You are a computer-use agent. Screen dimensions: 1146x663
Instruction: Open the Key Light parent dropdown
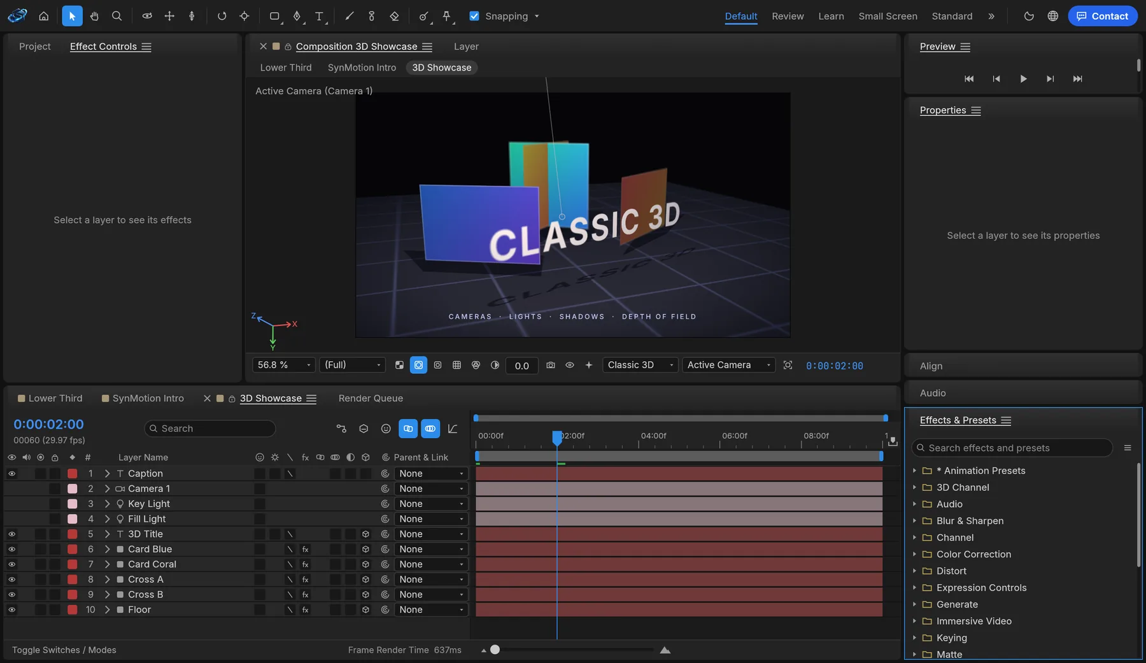point(431,504)
